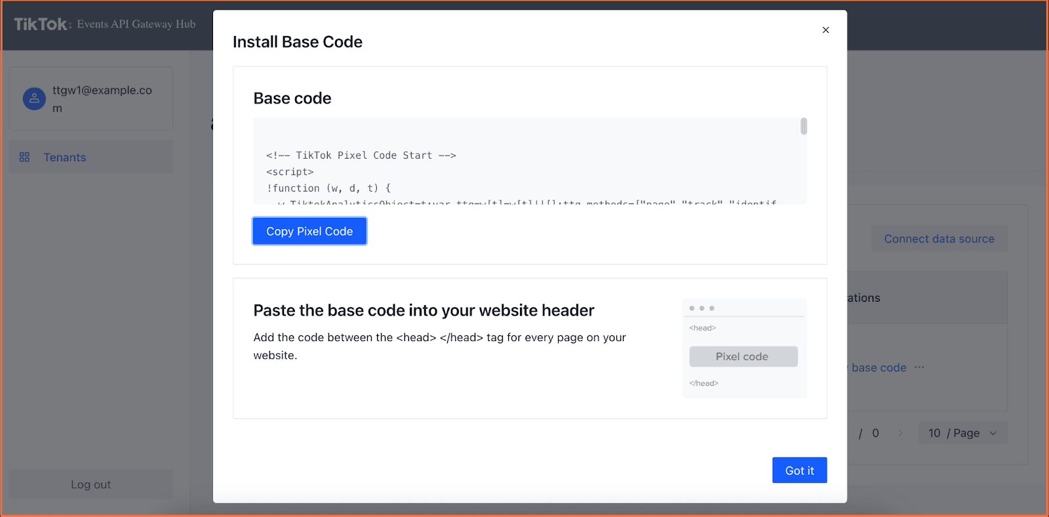Dismiss dialog with Got it button
This screenshot has height=517, width=1049.
[799, 470]
